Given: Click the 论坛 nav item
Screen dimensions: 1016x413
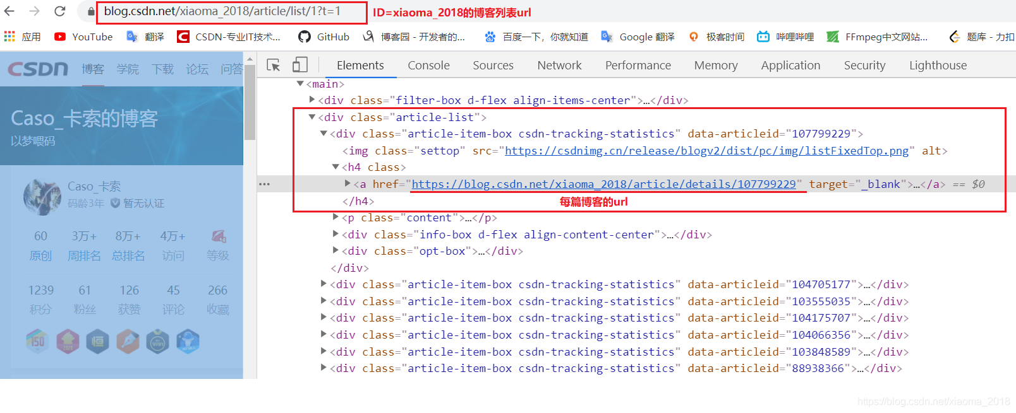Looking at the screenshot, I should coord(197,69).
